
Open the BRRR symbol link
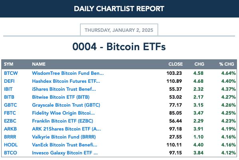point(10,137)
